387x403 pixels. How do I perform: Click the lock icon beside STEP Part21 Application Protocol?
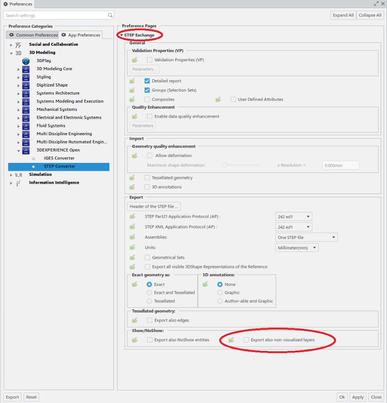point(132,217)
